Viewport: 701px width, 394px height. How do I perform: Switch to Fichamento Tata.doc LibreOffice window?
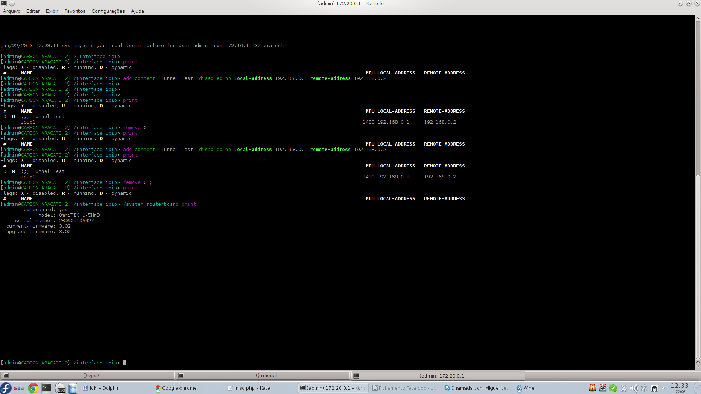[405, 388]
